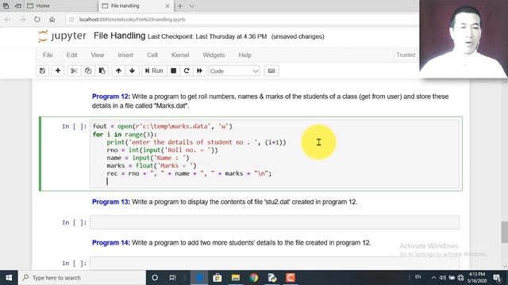Move selected cell down with the arrow

(133, 70)
